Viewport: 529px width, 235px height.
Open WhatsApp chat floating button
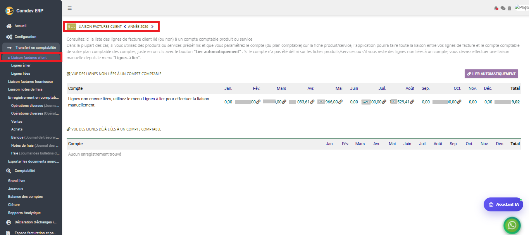[x=512, y=225]
